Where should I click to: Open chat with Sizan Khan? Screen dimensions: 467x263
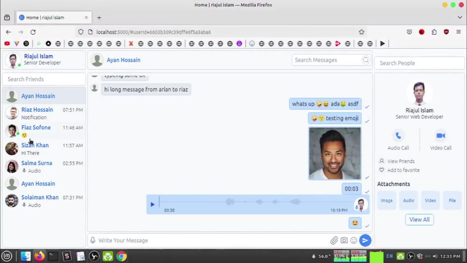coord(44,149)
